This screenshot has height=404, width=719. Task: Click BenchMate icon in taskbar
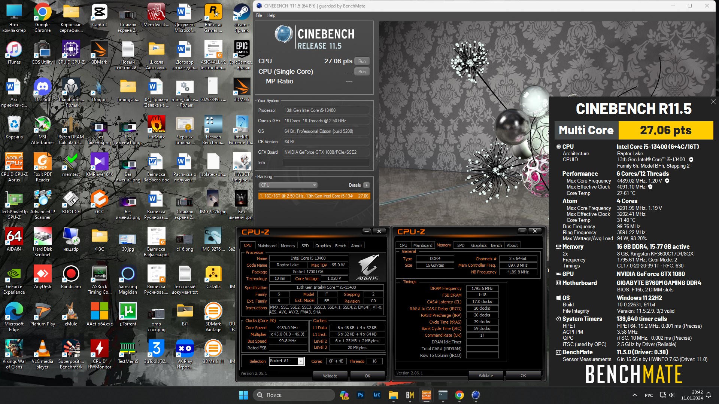point(410,395)
